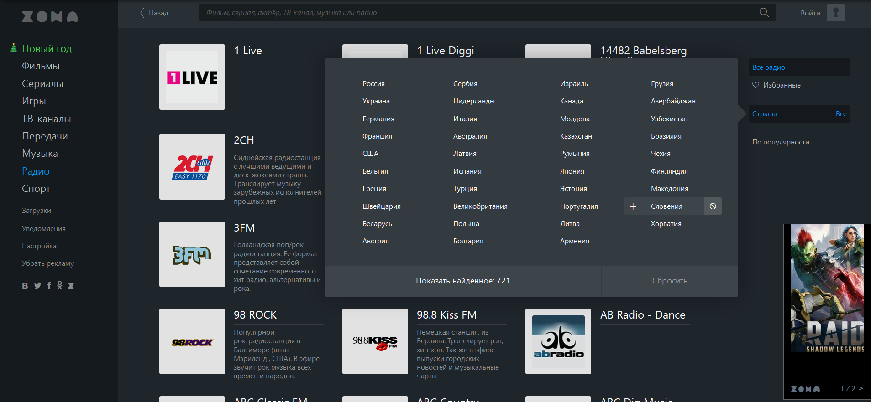Open the 1 Live station logo

click(192, 77)
